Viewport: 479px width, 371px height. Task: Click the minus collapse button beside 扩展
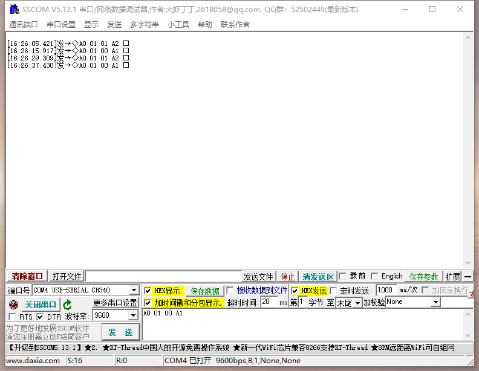click(x=468, y=277)
